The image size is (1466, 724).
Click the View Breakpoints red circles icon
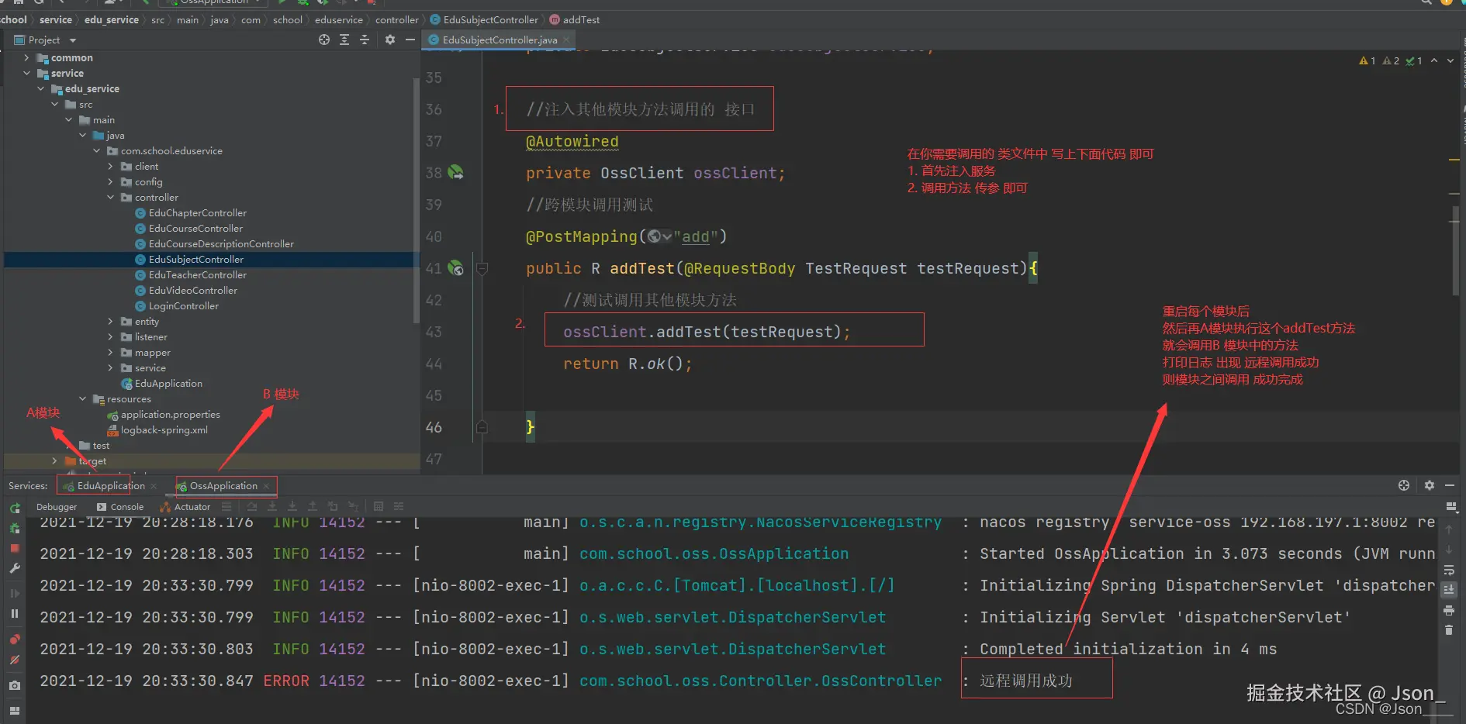click(15, 640)
